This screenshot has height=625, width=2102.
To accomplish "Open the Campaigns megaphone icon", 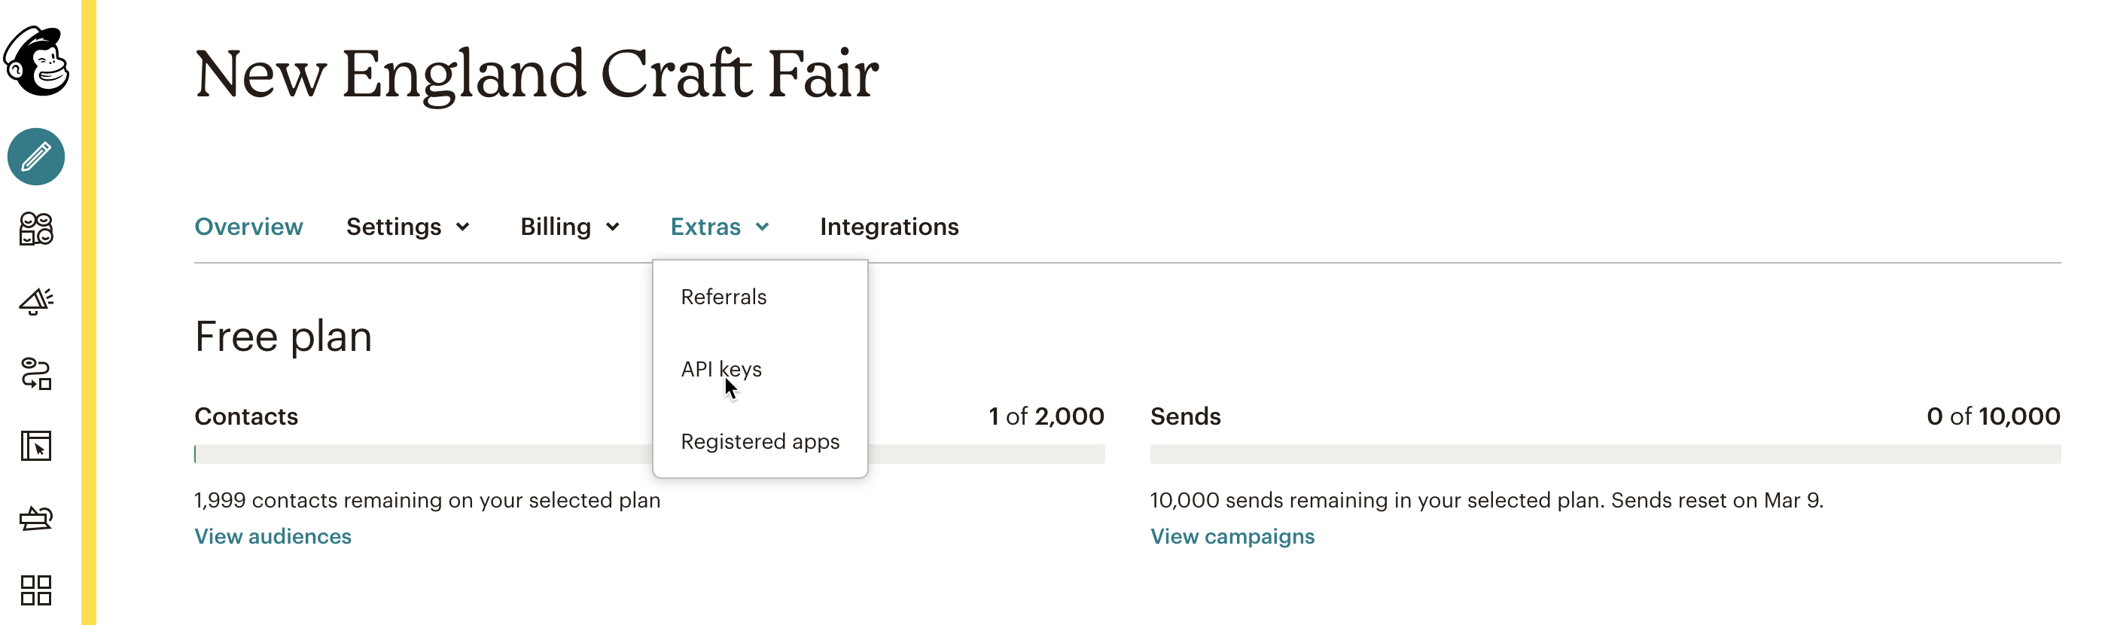I will click(37, 301).
